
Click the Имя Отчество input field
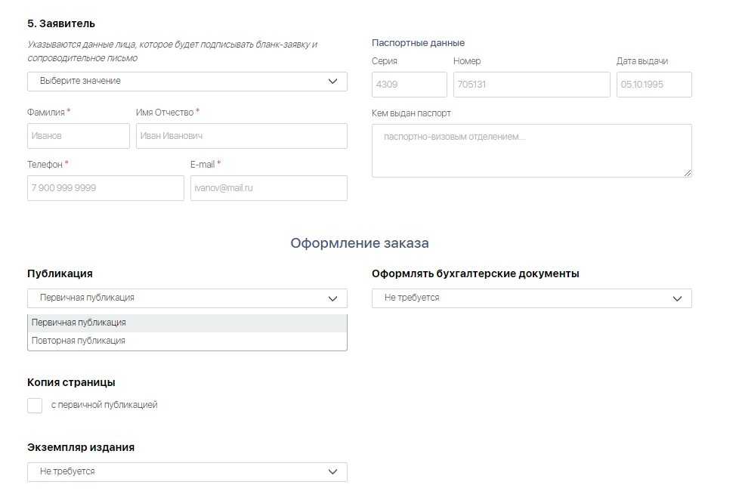(241, 136)
